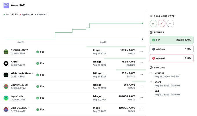Viewport: 197px width, 116px height.
Task: Click the Results chart icon
Action: [x=151, y=32]
